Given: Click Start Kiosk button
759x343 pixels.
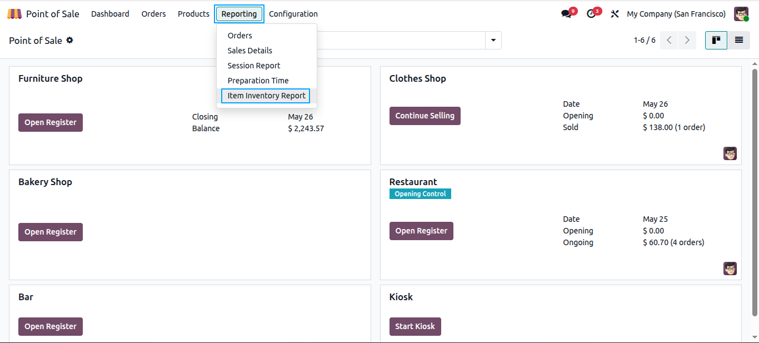Looking at the screenshot, I should (x=415, y=326).
